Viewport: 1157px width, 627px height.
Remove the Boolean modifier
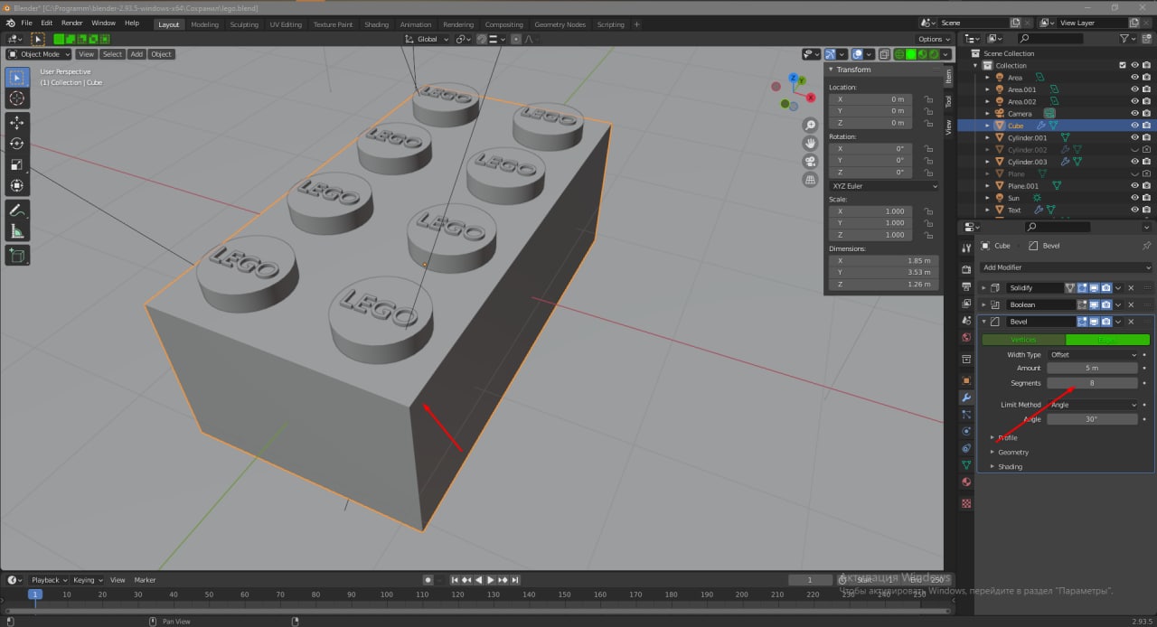coord(1131,304)
